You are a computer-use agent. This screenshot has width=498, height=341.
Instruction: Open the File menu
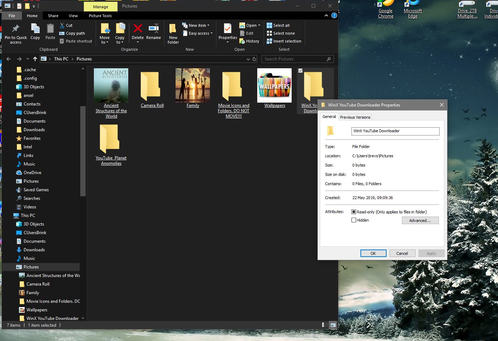(12, 16)
